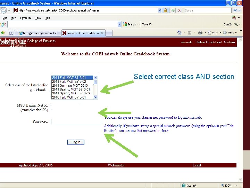Screen dimensions: 250x188
Task: Open the tab list dropdown arrow
Action: (16, 33)
